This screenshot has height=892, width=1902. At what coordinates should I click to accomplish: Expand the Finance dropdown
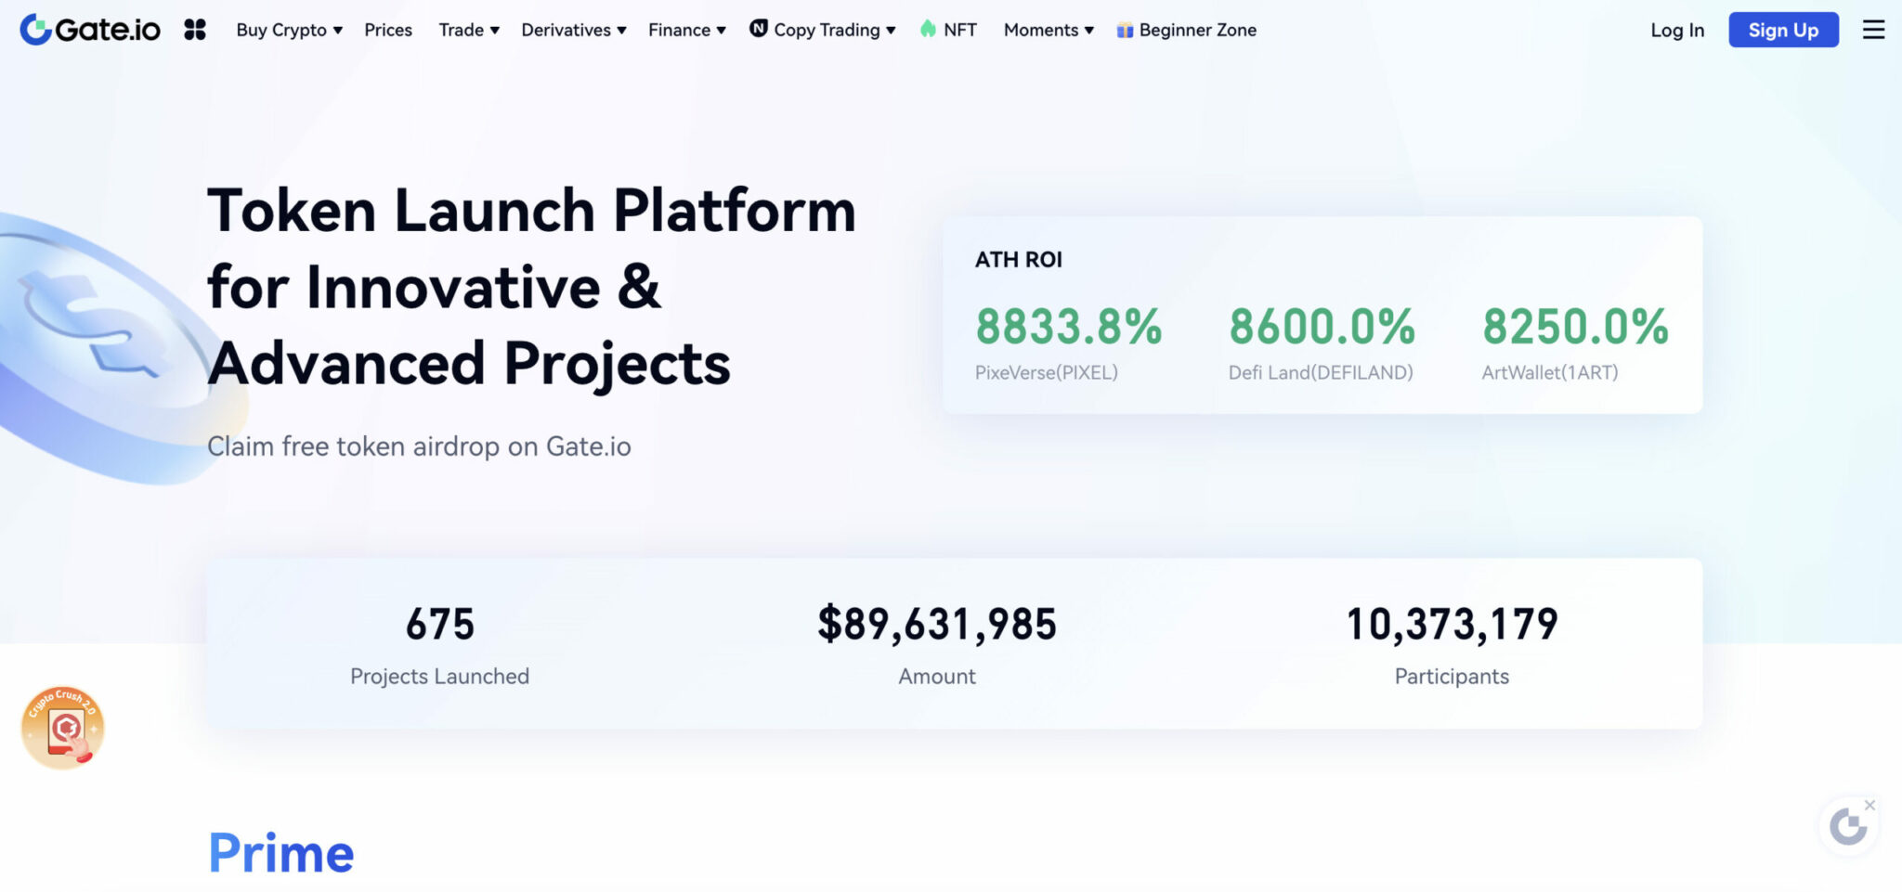(x=686, y=30)
